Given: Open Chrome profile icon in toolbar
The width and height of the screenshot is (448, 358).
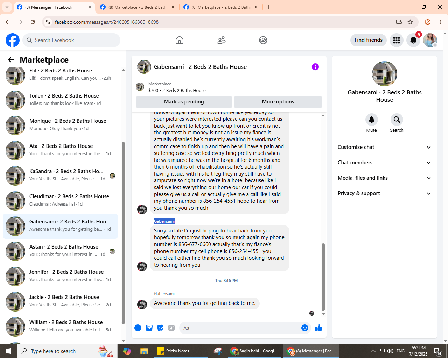Looking at the screenshot, I should point(428,22).
